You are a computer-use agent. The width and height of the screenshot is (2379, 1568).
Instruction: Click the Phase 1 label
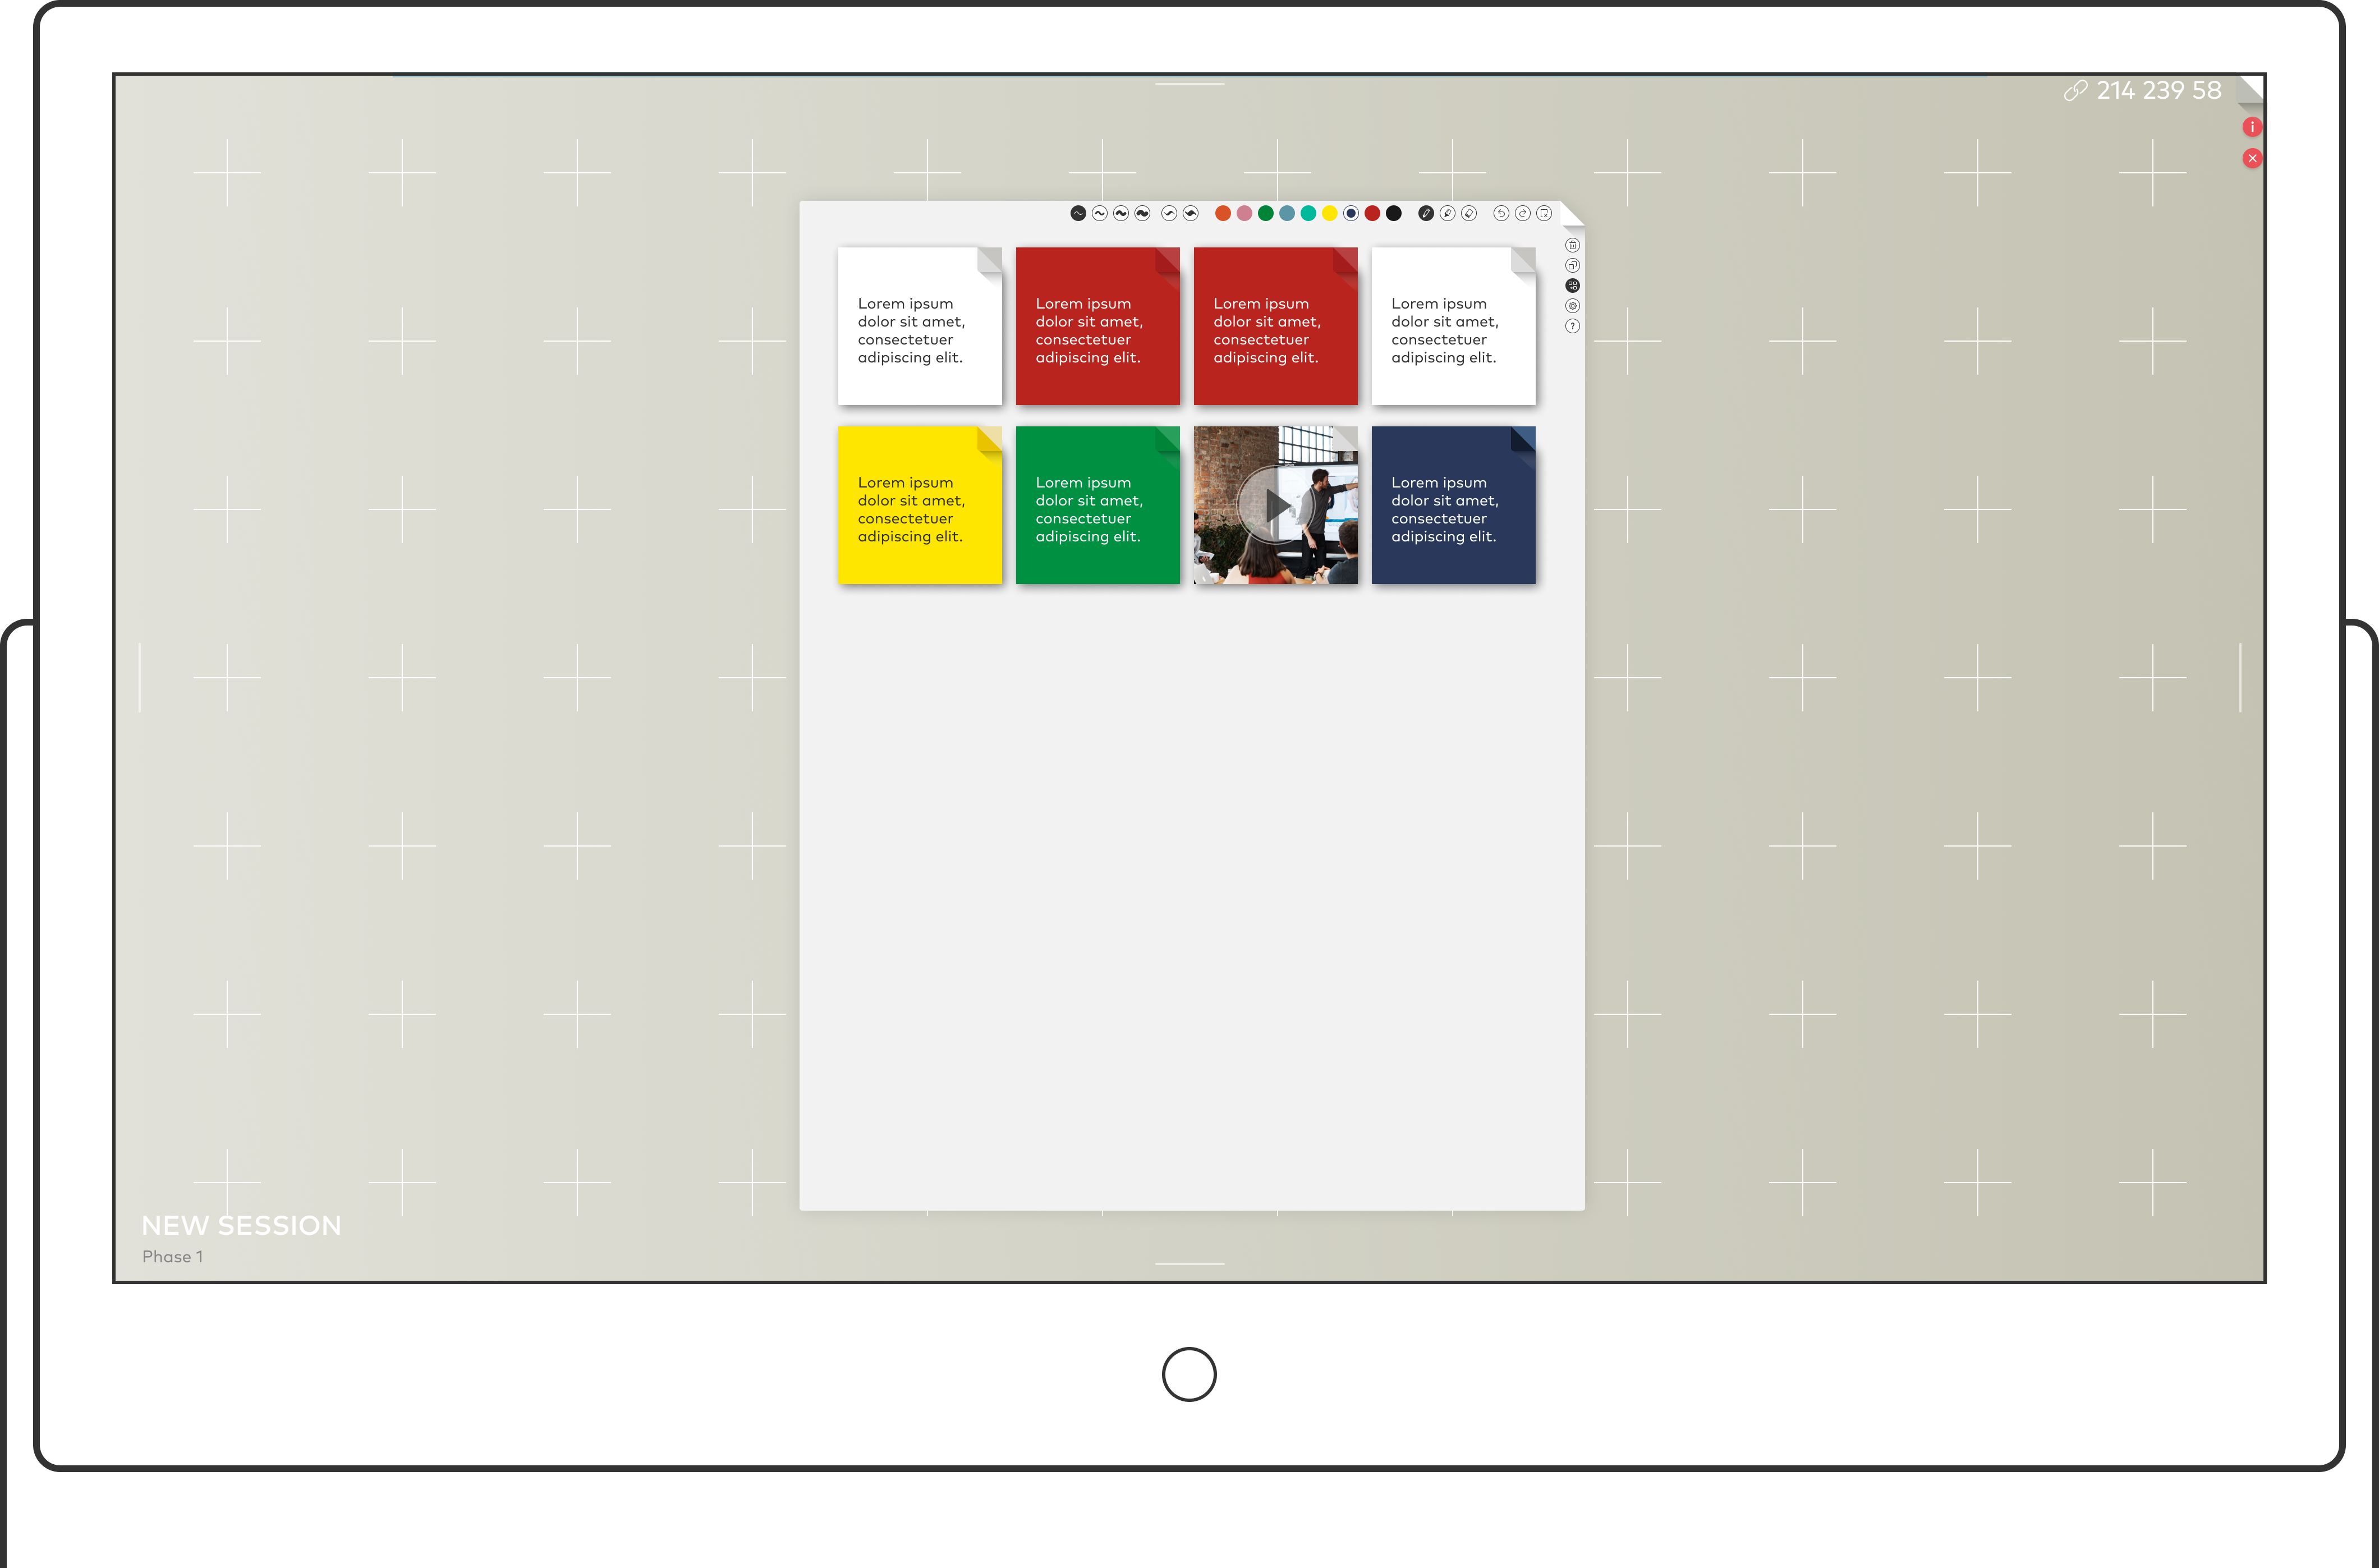click(x=172, y=1257)
